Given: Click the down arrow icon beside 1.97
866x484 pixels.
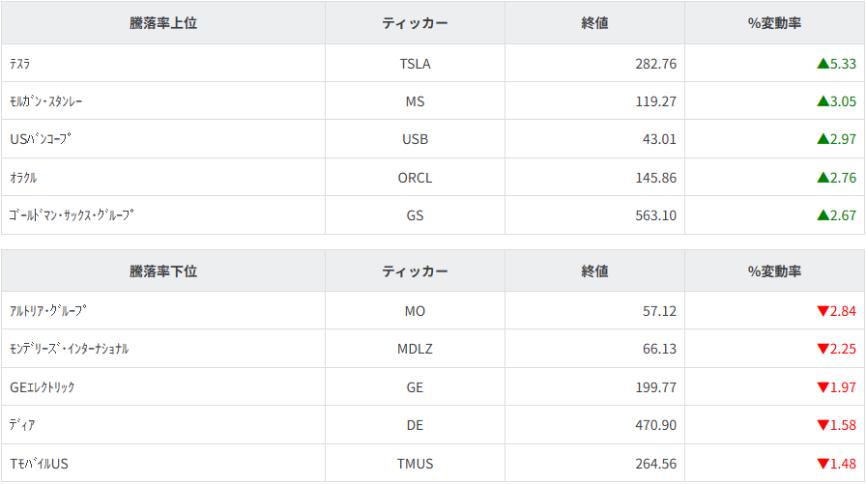Looking at the screenshot, I should coord(823,387).
